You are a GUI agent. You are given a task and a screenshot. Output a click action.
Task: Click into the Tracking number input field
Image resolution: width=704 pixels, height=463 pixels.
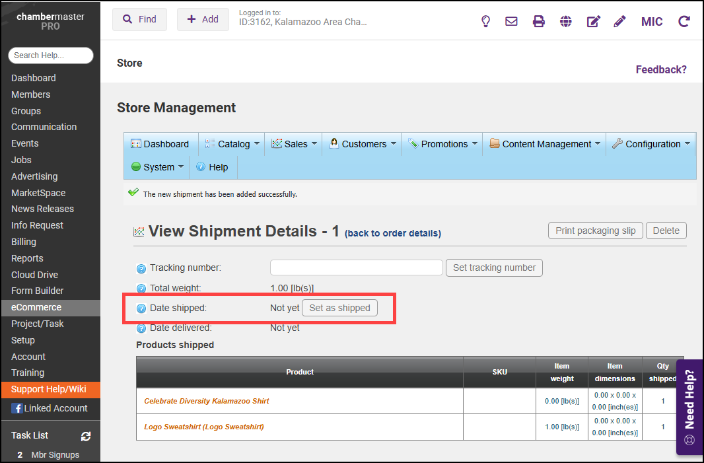[356, 267]
